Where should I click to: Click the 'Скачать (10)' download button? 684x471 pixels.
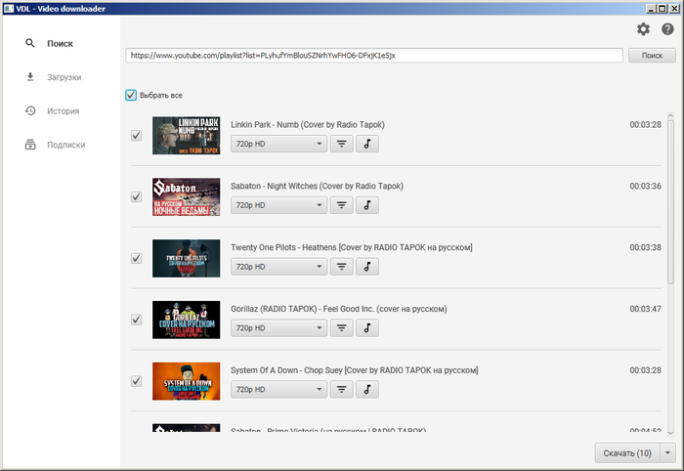(626, 453)
